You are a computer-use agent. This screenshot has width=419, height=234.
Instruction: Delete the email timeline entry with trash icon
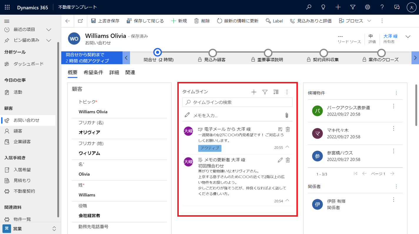288,129
